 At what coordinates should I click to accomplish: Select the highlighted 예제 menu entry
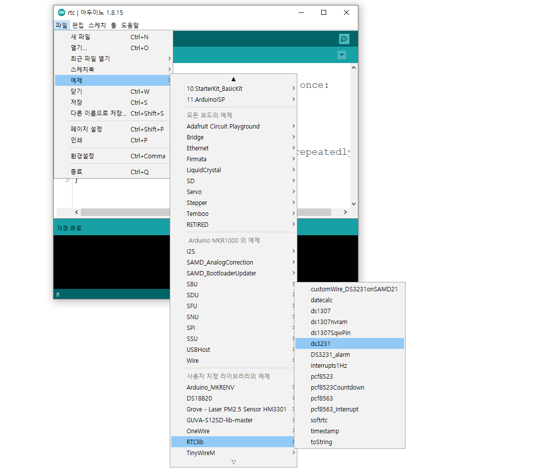[x=113, y=80]
